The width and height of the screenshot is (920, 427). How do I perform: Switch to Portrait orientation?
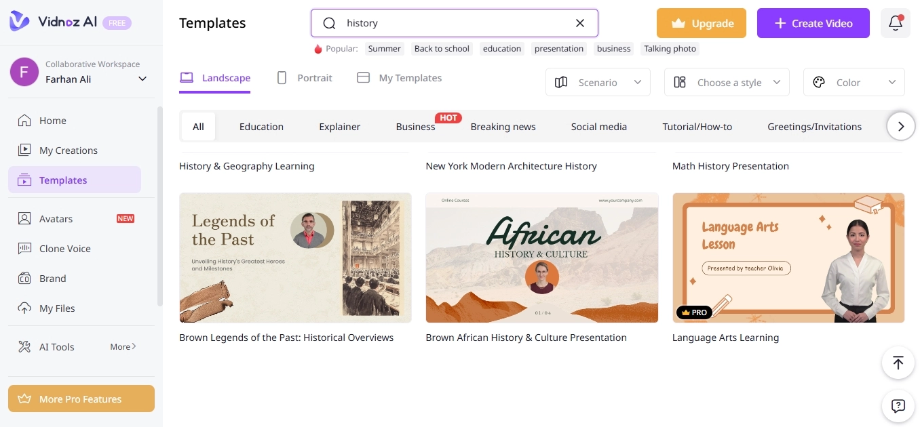[x=305, y=78]
